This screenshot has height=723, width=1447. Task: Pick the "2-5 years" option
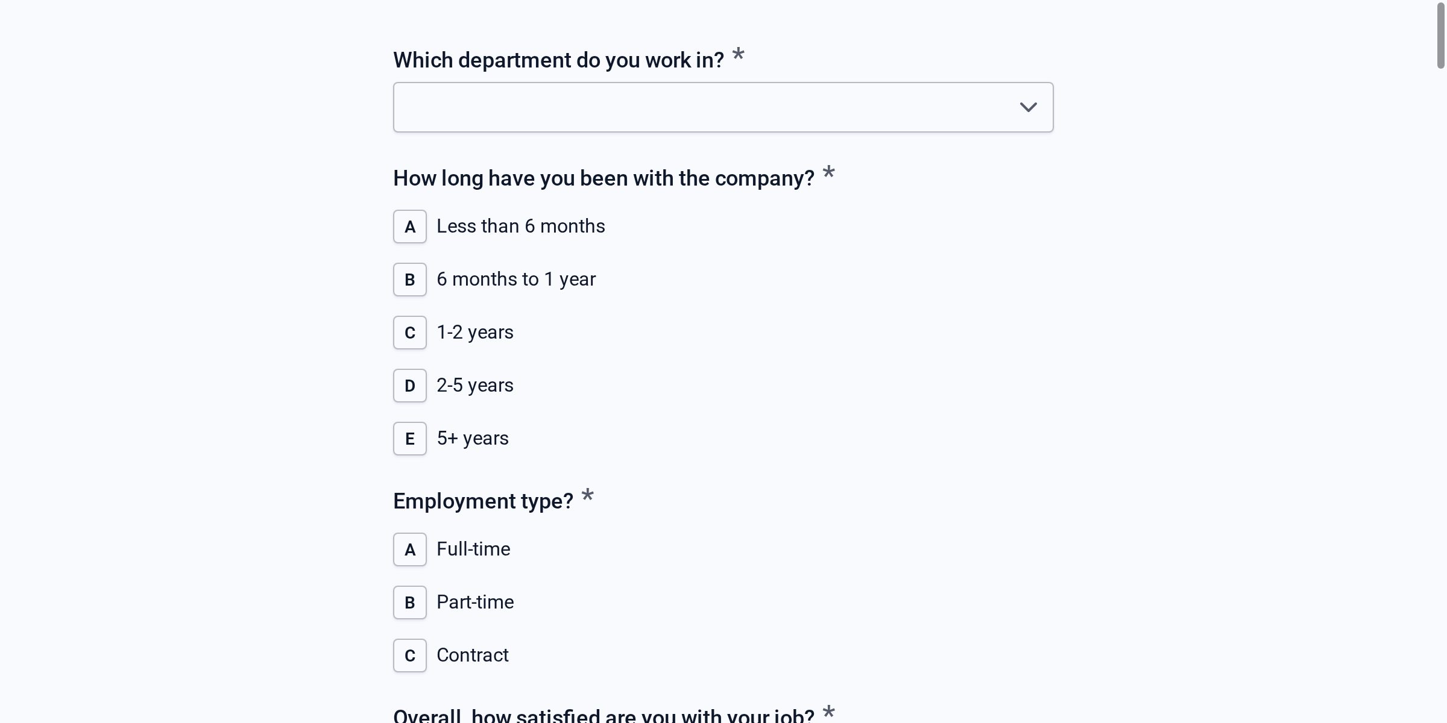[474, 385]
